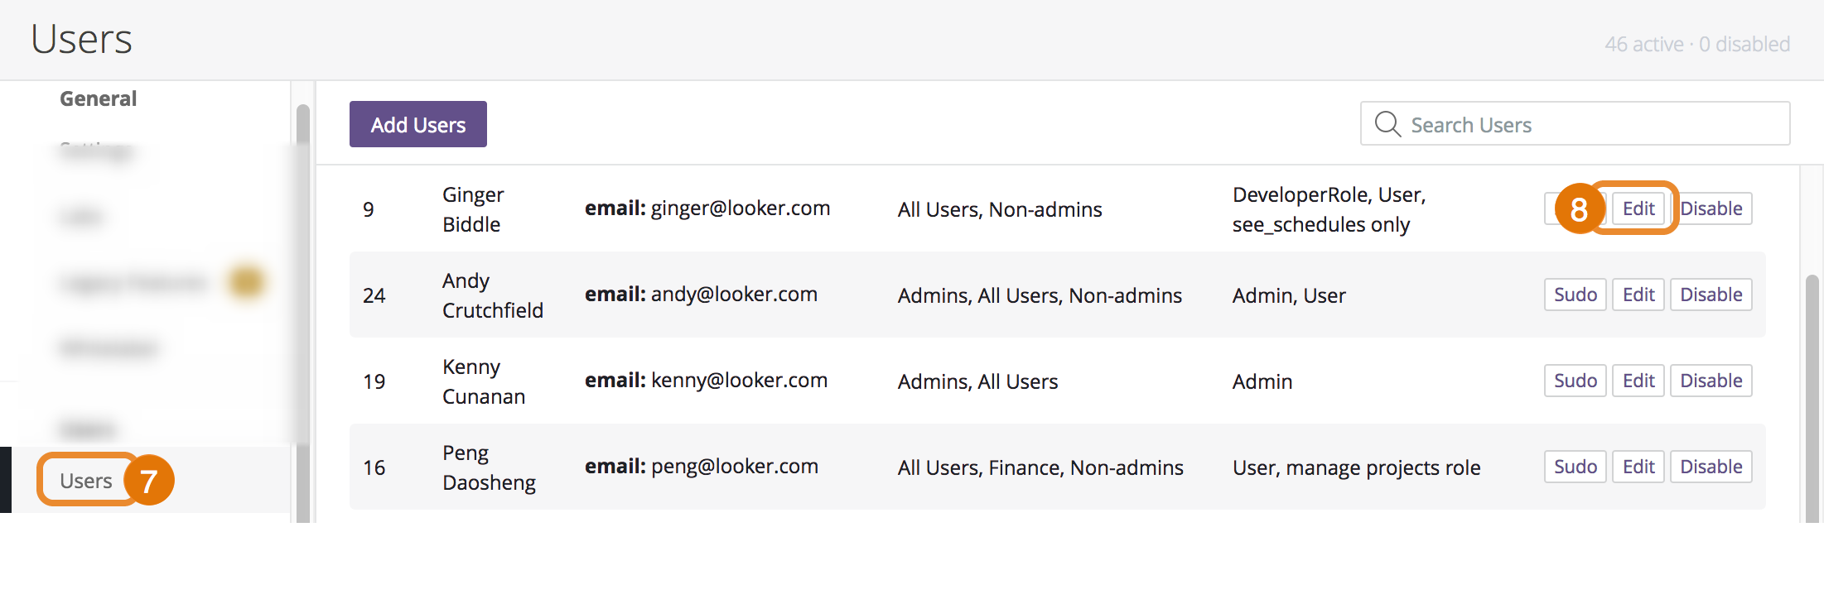
Task: Disable Ginger Biddle's account
Action: click(1711, 208)
